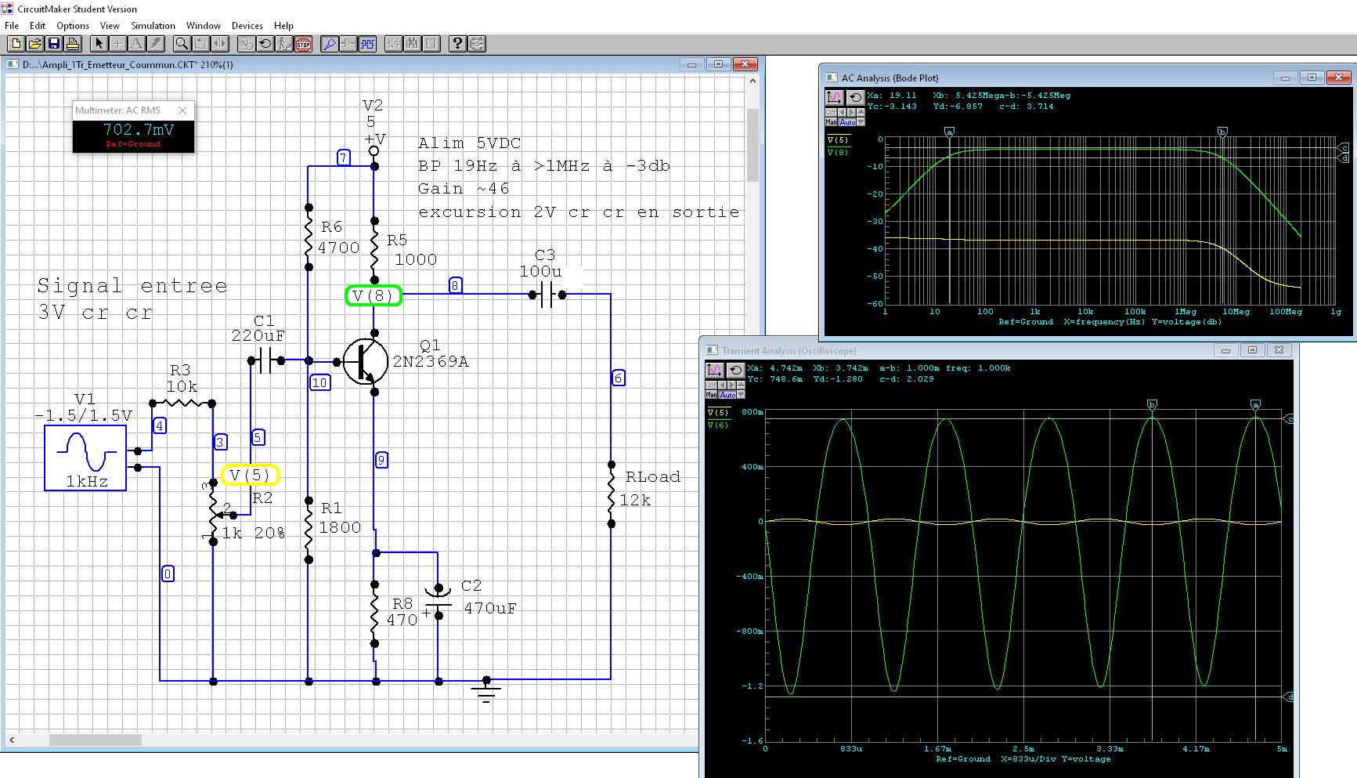1357x778 pixels.
Task: Click reset icon in Bode Plot window
Action: click(x=855, y=97)
